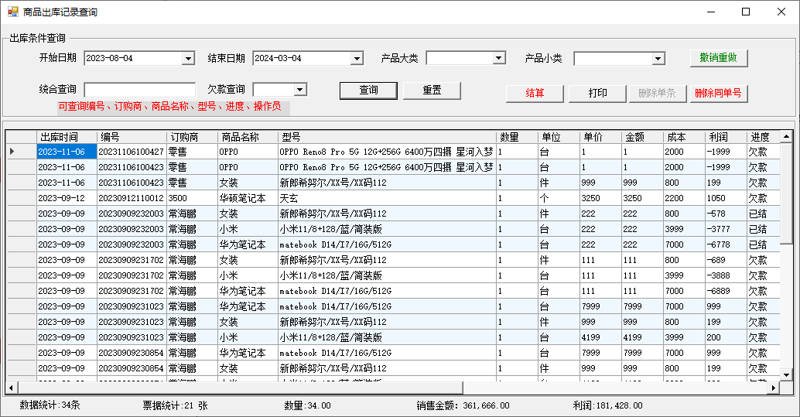Expand the 产品小类 subcategory dropdown
Viewport: 800px width, 417px height.
tap(658, 59)
